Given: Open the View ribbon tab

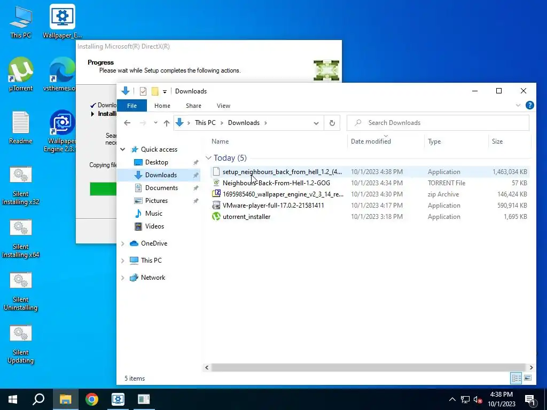Looking at the screenshot, I should [x=223, y=106].
